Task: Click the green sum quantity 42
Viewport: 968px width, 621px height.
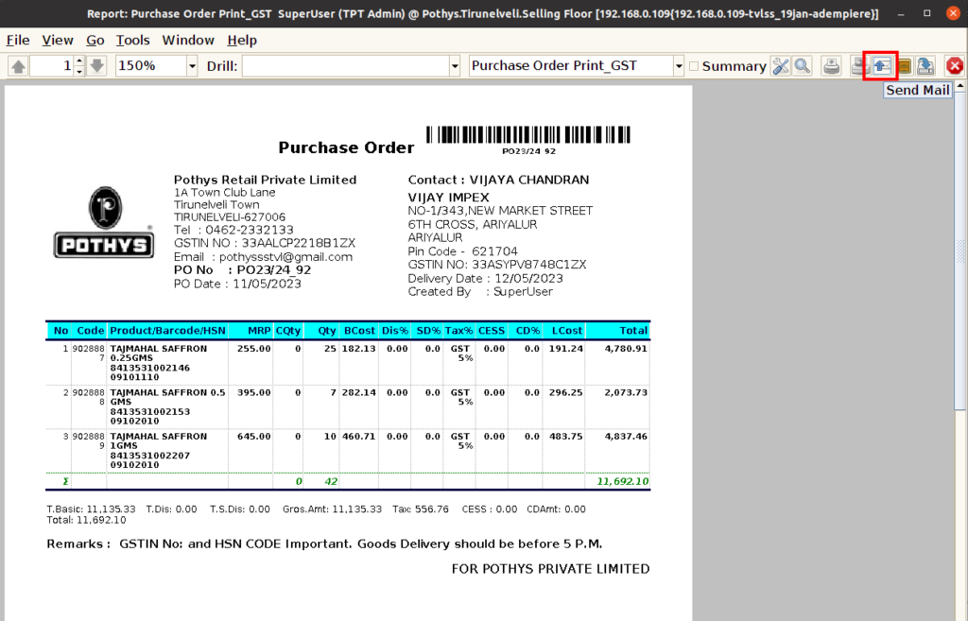Action: pyautogui.click(x=331, y=481)
